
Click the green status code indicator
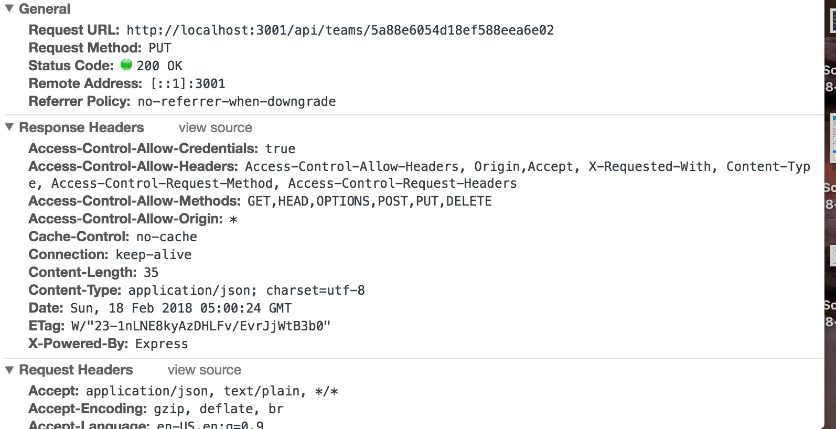[x=126, y=65]
